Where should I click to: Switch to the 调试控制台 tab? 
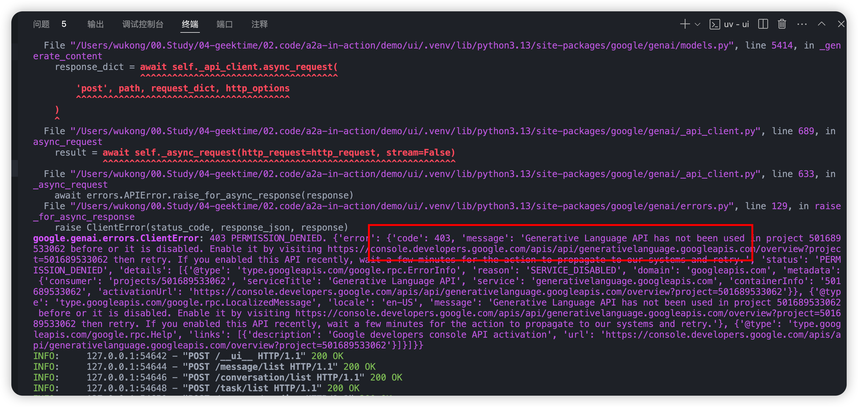[143, 24]
